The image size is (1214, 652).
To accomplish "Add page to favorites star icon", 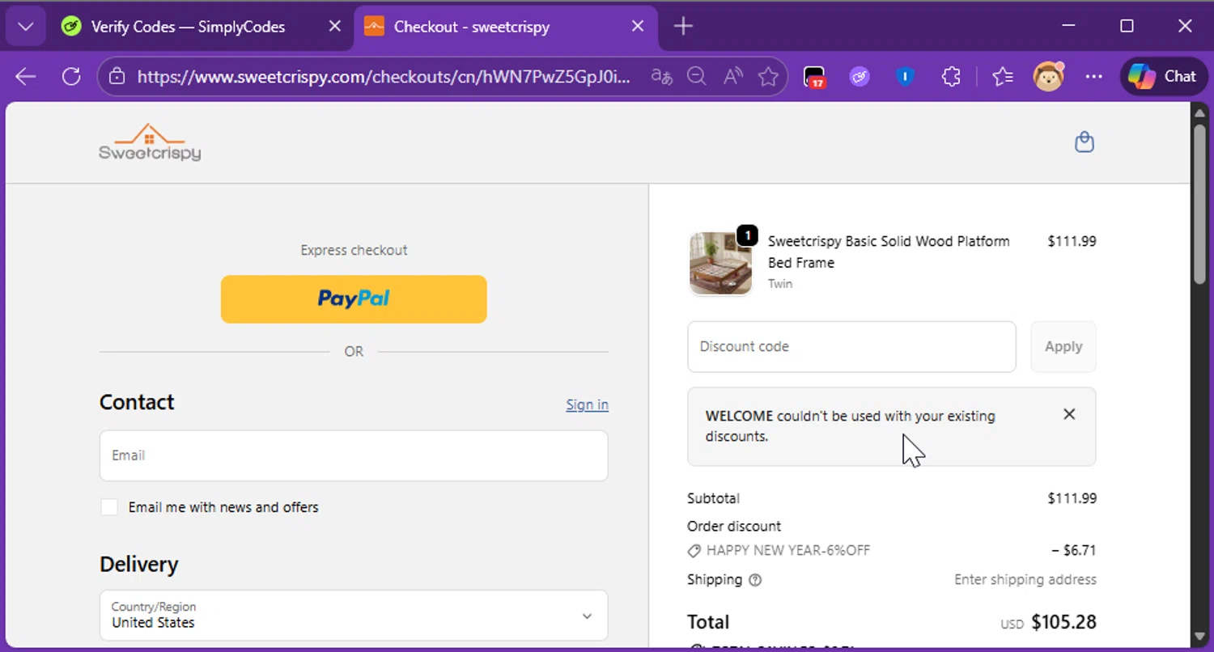I will [x=768, y=77].
